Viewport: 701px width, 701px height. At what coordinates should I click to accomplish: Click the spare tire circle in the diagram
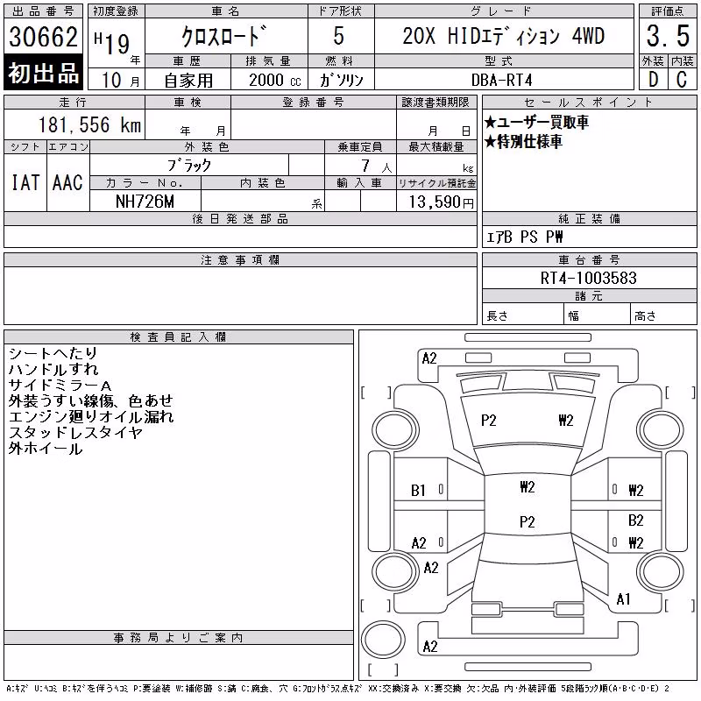383,639
